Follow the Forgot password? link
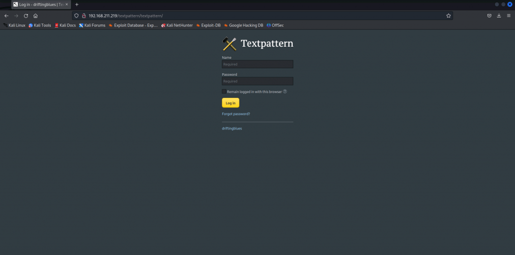 [236, 114]
